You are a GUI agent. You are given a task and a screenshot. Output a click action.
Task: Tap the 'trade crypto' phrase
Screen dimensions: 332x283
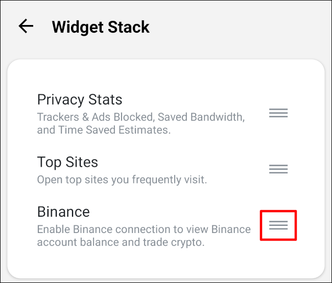pos(174,242)
